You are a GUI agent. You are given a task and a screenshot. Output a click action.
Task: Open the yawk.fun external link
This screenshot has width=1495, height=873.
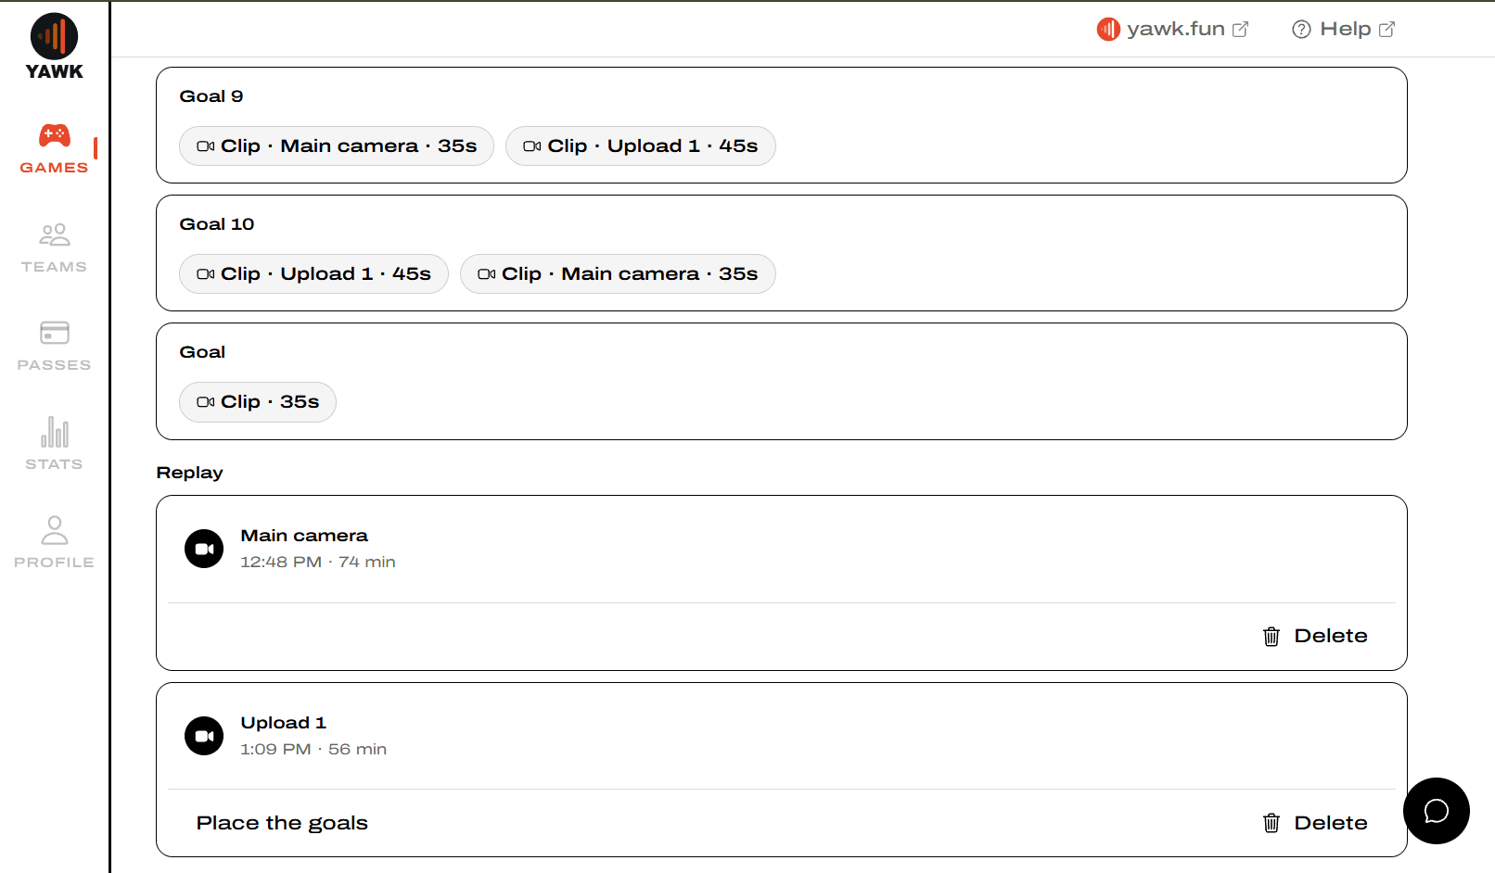1173,29
